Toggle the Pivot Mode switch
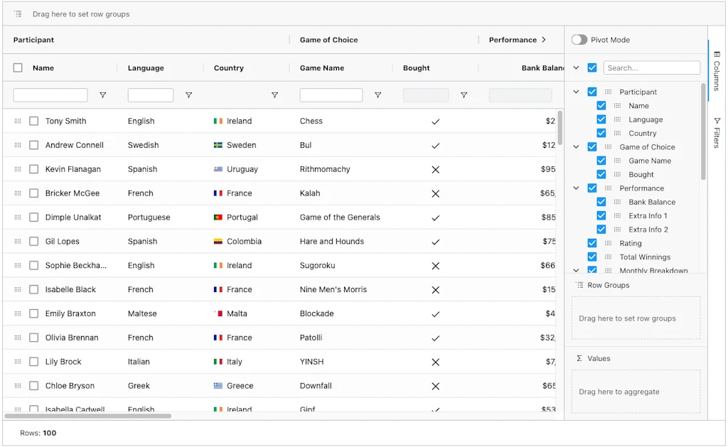This screenshot has height=447, width=728. 579,41
